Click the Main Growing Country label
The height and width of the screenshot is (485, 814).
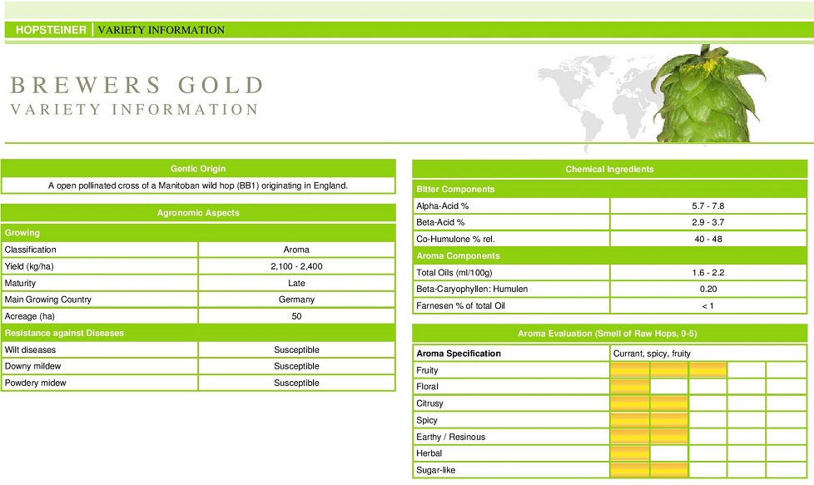(x=47, y=299)
